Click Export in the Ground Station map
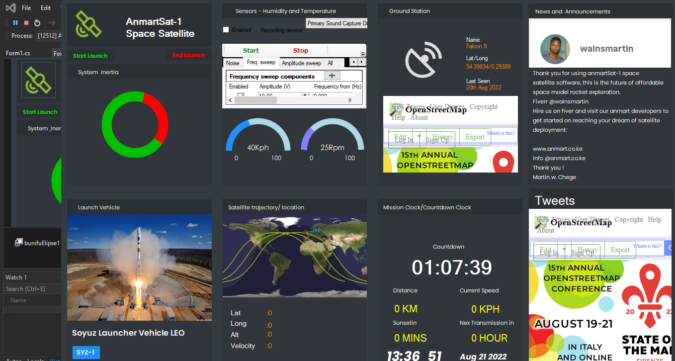 [x=475, y=137]
